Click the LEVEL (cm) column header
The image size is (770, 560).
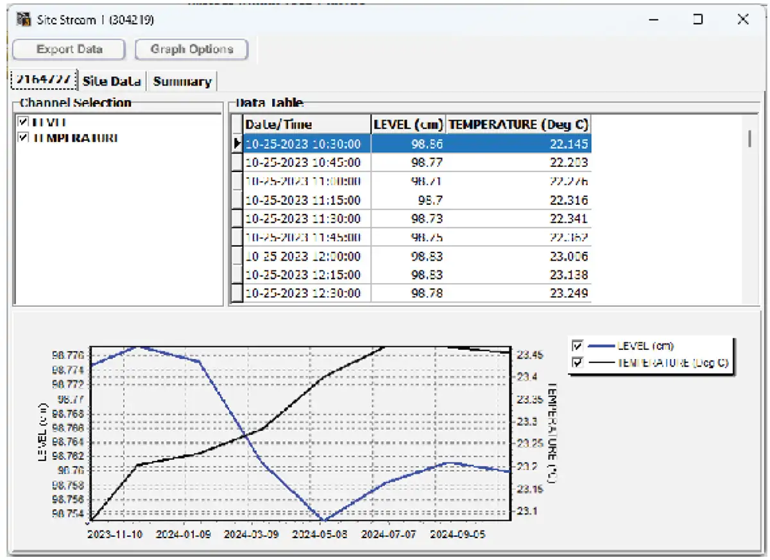pyautogui.click(x=411, y=124)
